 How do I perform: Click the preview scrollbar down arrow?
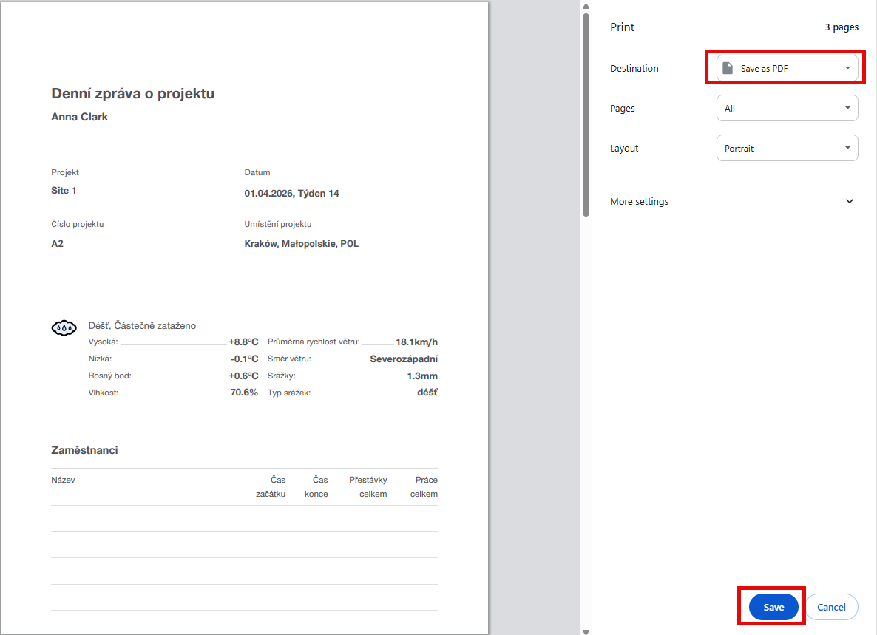586,631
